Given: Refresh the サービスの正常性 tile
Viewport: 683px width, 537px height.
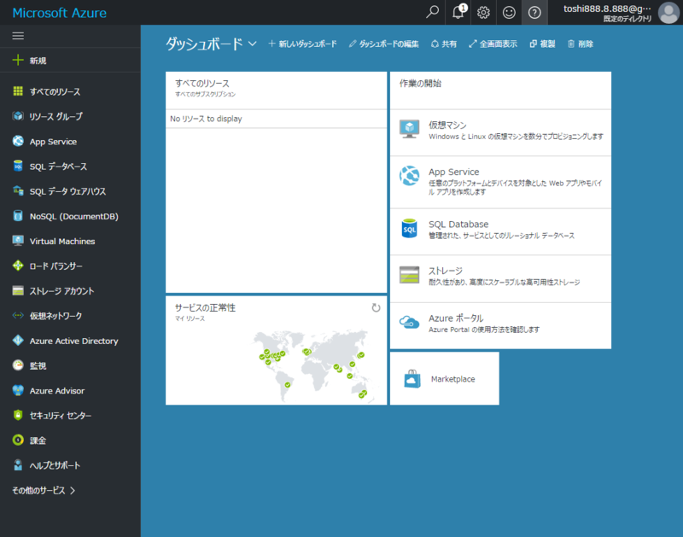Looking at the screenshot, I should 376,308.
